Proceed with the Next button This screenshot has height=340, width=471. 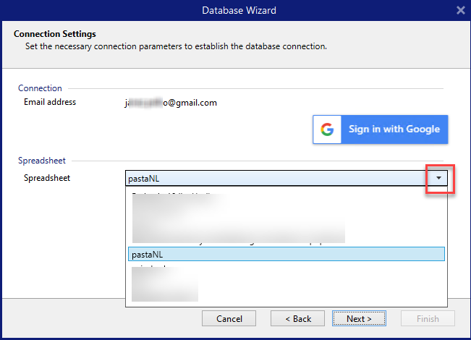pyautogui.click(x=359, y=318)
